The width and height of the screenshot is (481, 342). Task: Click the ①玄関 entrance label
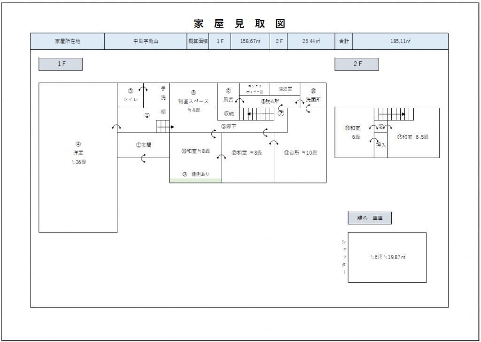[144, 145]
